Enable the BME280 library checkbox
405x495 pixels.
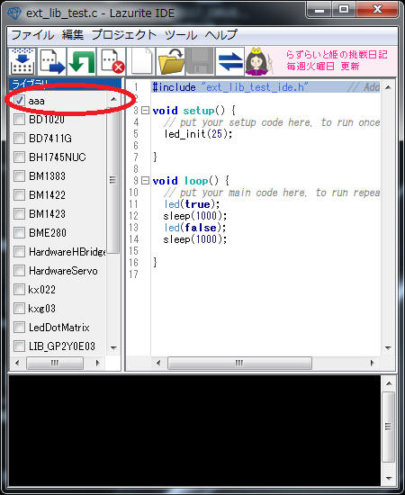click(19, 233)
